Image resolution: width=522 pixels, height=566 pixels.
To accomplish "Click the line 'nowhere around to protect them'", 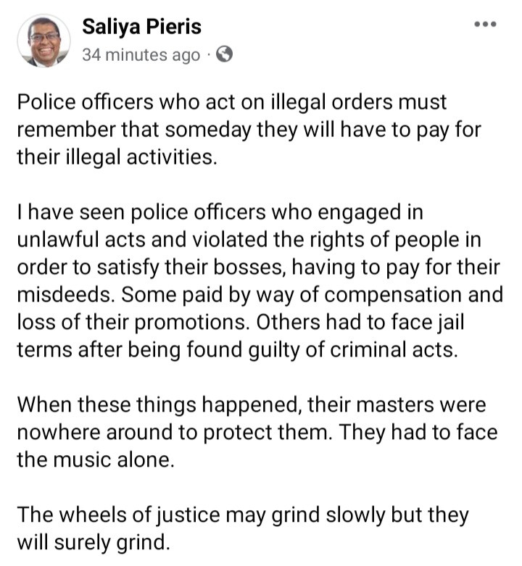I will [257, 432].
